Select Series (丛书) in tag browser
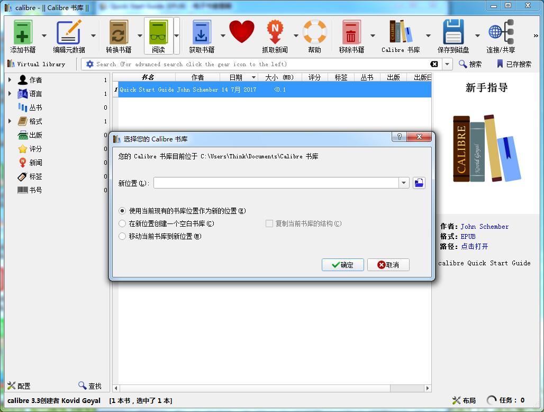 (x=35, y=108)
